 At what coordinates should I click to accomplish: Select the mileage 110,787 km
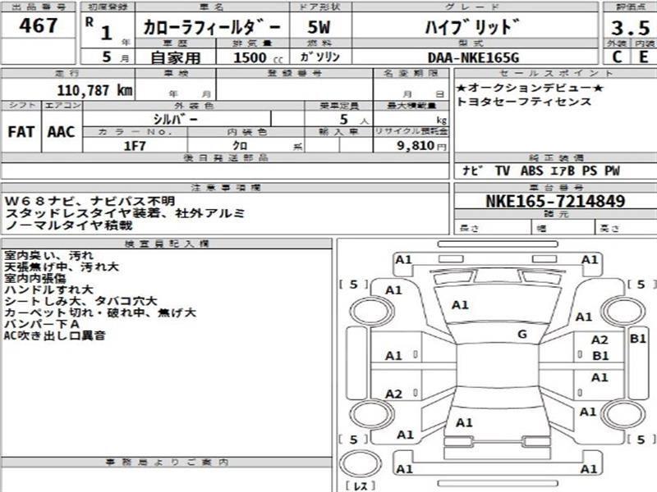click(94, 90)
